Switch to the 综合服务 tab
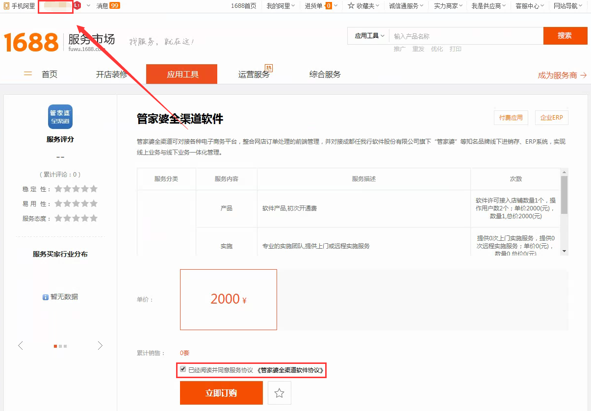591x411 pixels. pos(325,75)
